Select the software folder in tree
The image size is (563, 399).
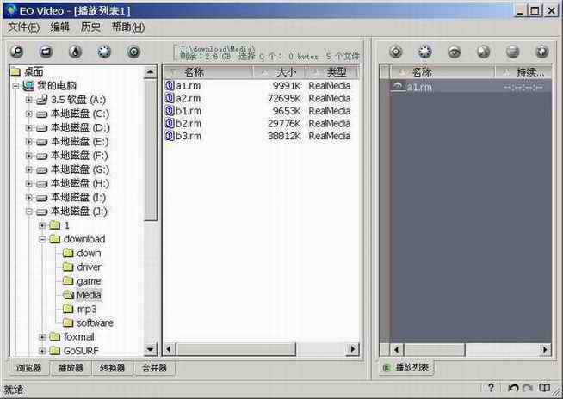[95, 323]
